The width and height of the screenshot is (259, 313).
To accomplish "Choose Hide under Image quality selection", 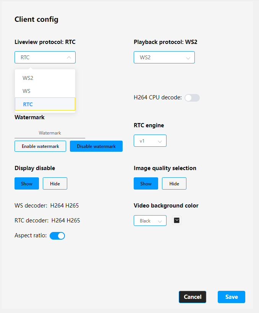I will 174,183.
